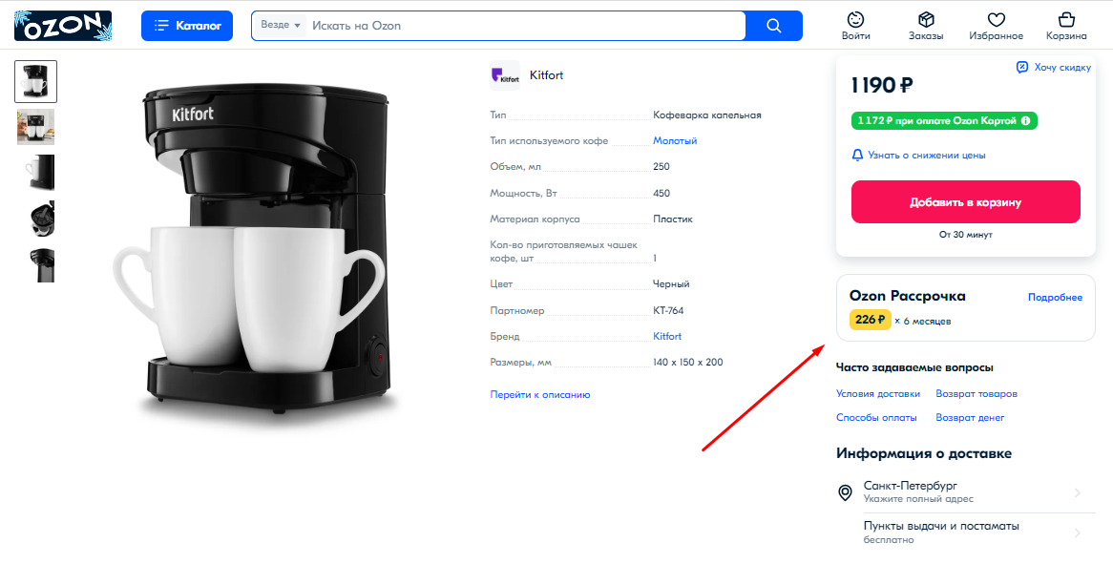
Task: Click the 226 ₽ installment badge
Action: (x=870, y=320)
